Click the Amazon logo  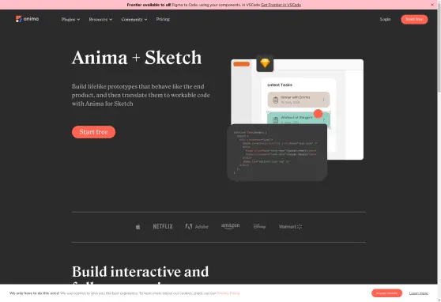point(230,226)
